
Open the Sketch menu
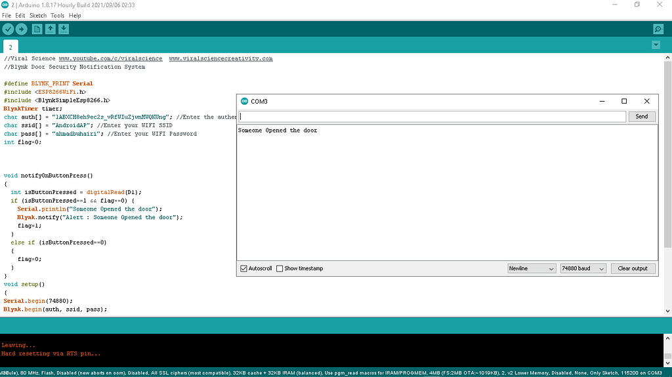point(38,15)
